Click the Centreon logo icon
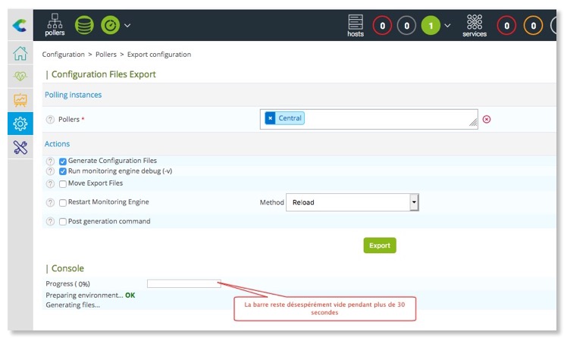This screenshot has width=564, height=338. [x=20, y=26]
